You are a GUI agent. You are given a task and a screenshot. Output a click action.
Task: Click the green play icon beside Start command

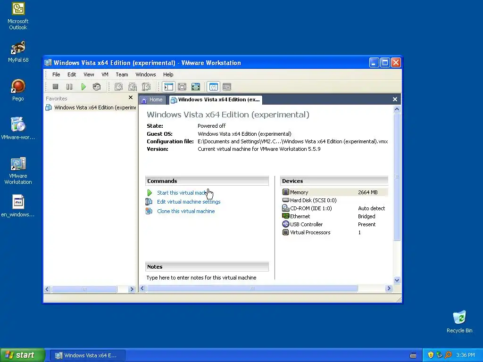[150, 193]
